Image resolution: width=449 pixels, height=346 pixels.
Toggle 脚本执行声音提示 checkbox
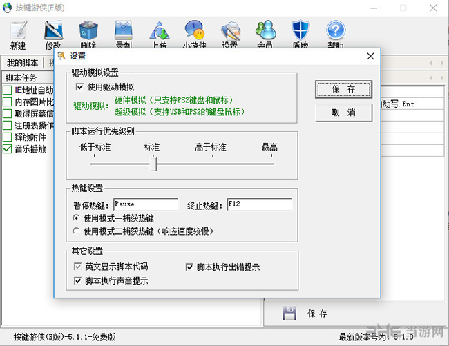[x=77, y=280]
